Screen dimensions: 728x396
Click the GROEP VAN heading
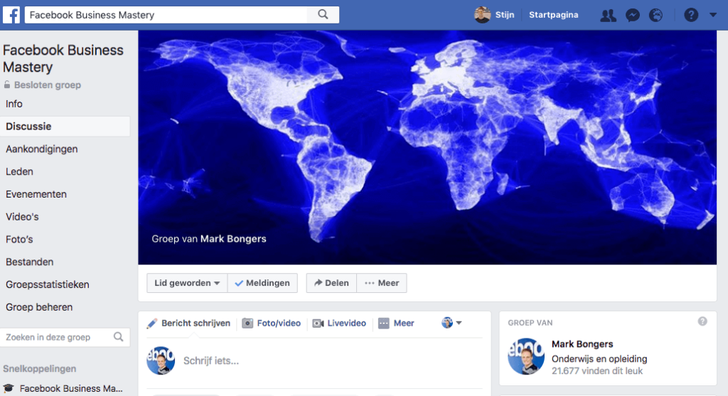coord(530,323)
